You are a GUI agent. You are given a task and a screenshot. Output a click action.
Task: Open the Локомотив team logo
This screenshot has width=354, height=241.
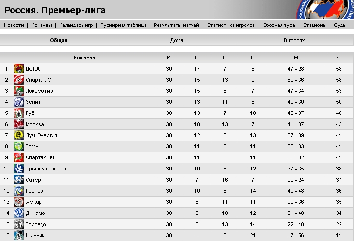coord(19,91)
